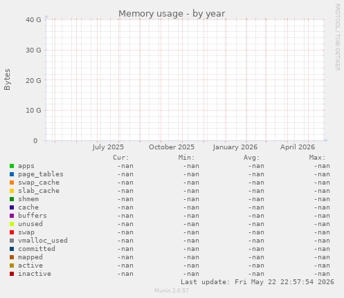Click the shmem Max value '-nan'
Image resolution: width=344 pixels, height=298 pixels.
pos(322,199)
